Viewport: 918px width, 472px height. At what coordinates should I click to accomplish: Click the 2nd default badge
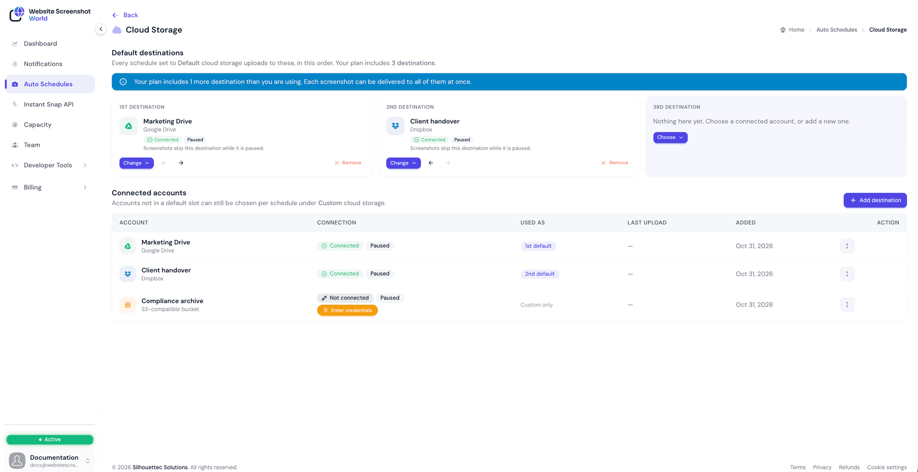tap(540, 274)
